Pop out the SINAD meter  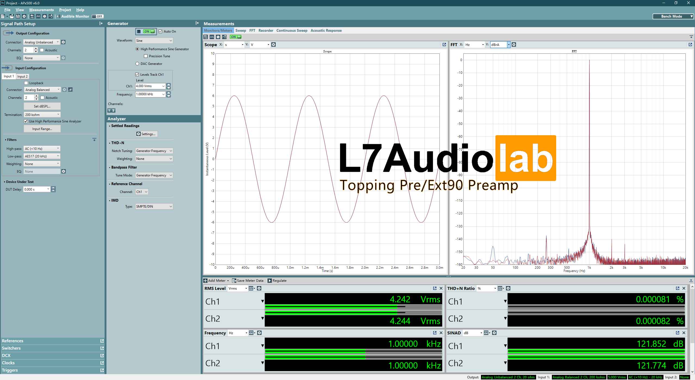(678, 333)
